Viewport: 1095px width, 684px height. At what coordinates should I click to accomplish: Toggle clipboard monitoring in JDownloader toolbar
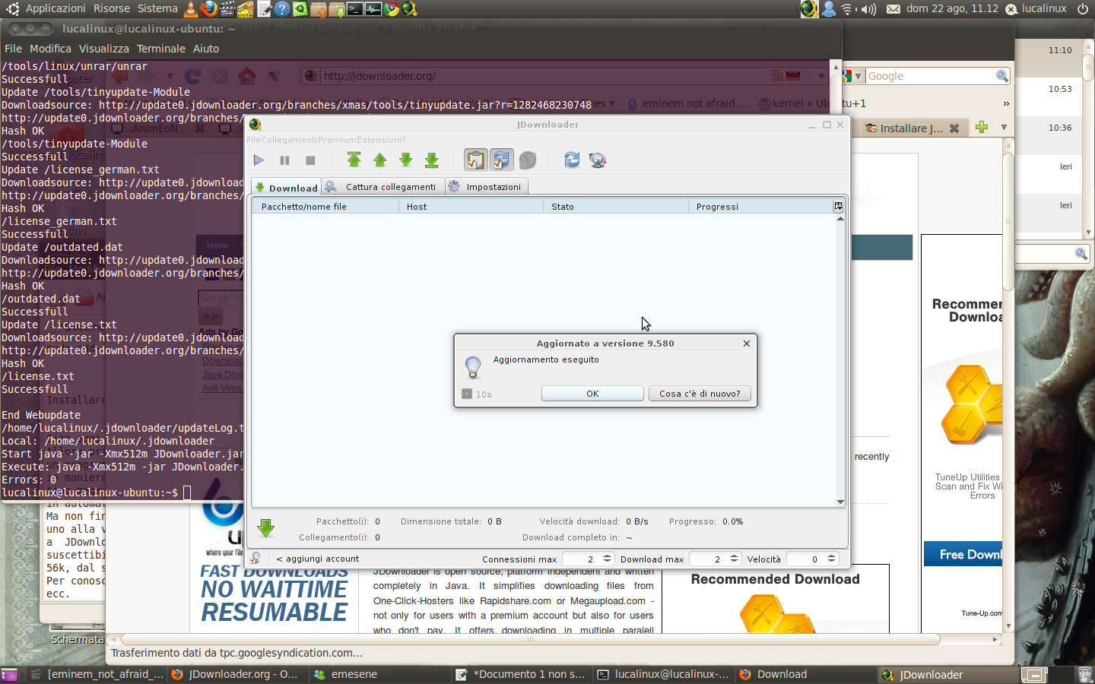point(475,160)
